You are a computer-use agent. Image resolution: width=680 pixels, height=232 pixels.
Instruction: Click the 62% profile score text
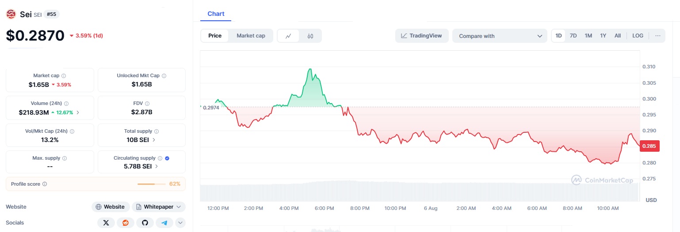[x=175, y=184]
